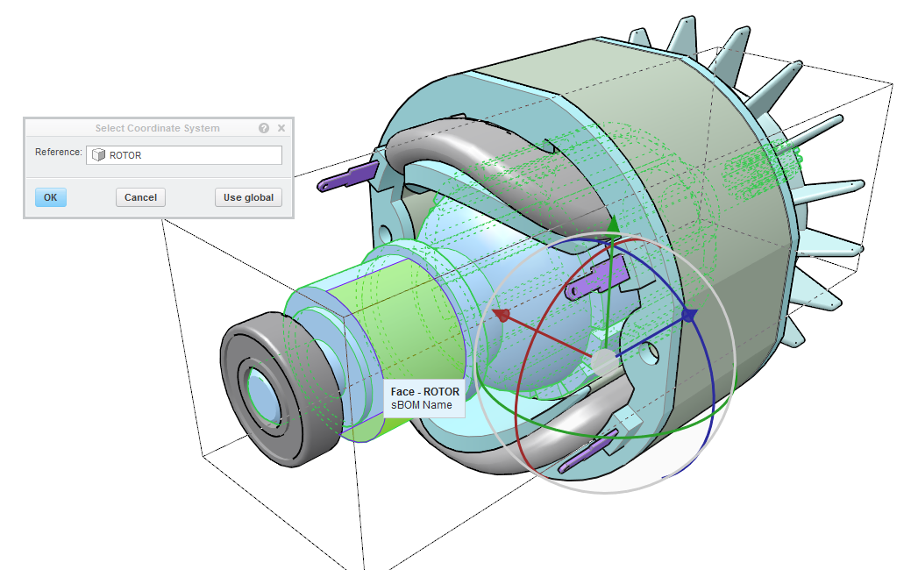Click the Select Coordinate System title text
Screen dimensions: 911x570
pyautogui.click(x=158, y=128)
